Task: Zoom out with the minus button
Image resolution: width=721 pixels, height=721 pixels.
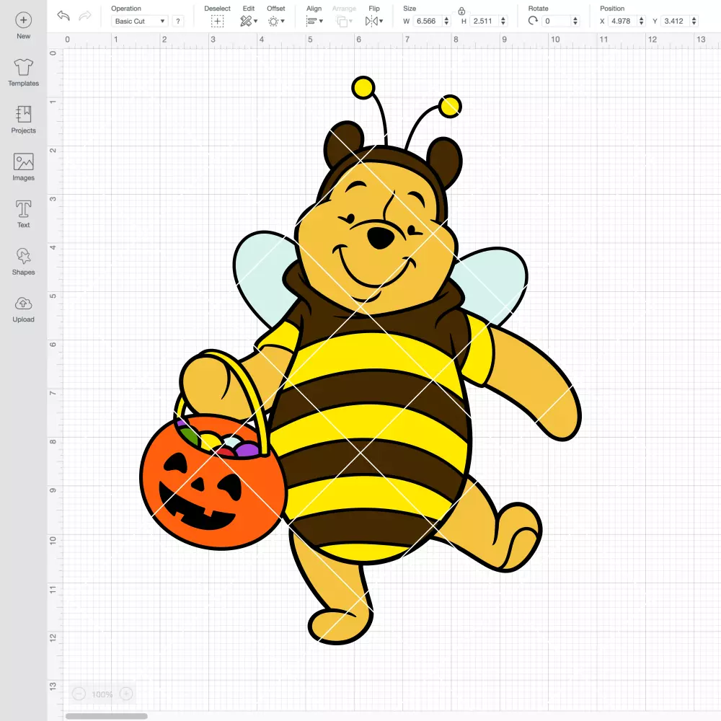Action: coord(79,694)
